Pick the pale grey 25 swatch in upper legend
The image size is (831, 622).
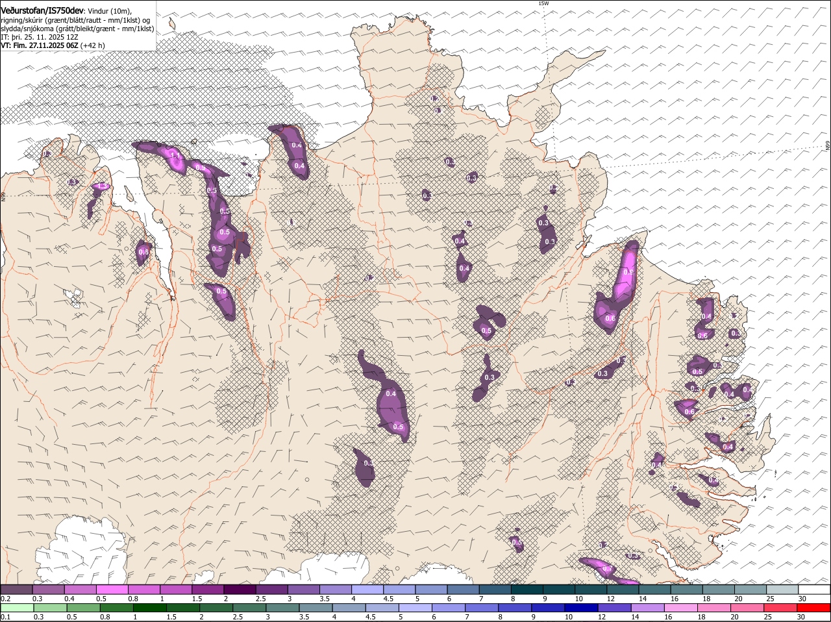783,589
